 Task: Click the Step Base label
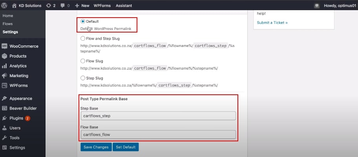click(89, 108)
